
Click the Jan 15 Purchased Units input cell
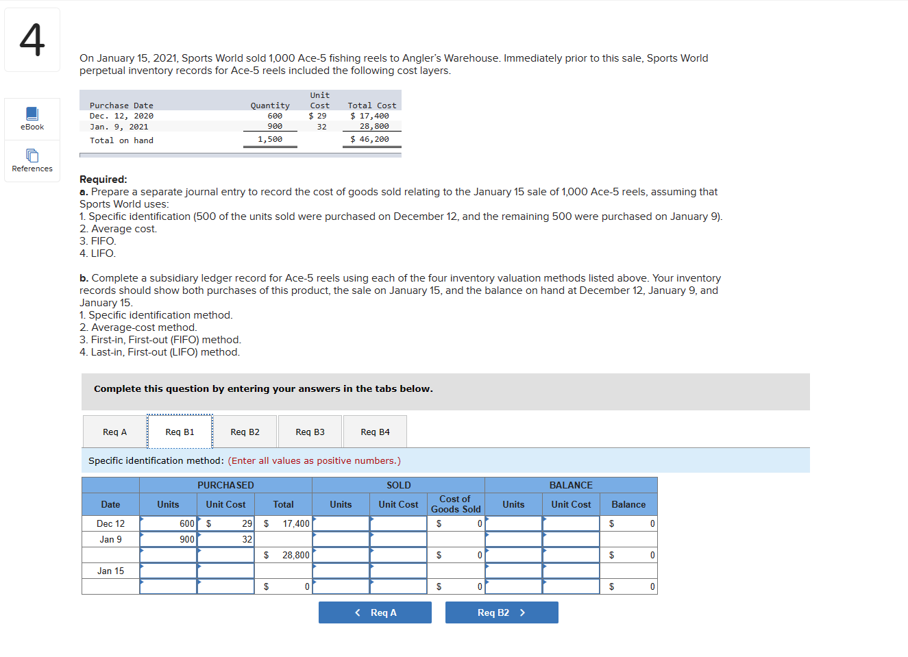point(168,571)
